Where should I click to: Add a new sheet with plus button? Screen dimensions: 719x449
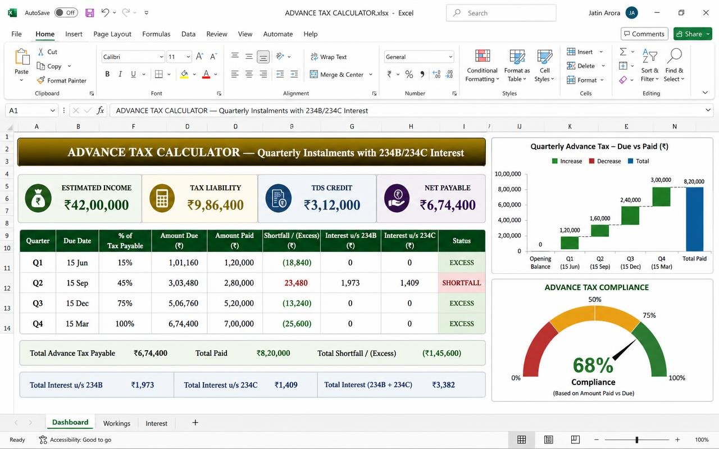pyautogui.click(x=195, y=423)
